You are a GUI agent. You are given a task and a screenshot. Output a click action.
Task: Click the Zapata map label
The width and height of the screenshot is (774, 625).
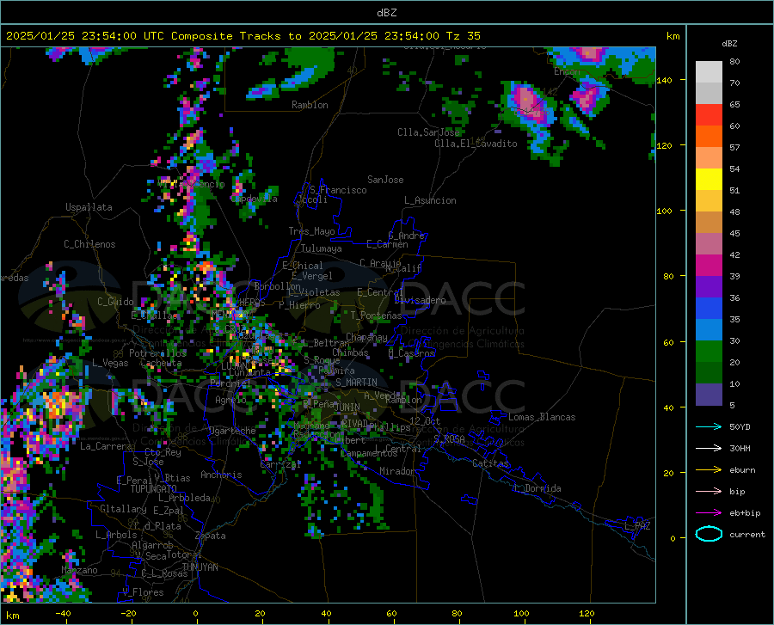point(211,536)
